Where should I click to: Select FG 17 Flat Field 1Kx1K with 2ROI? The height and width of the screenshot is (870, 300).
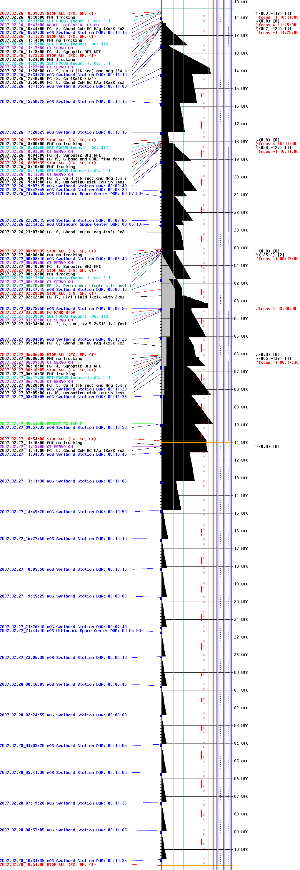pyautogui.click(x=62, y=297)
